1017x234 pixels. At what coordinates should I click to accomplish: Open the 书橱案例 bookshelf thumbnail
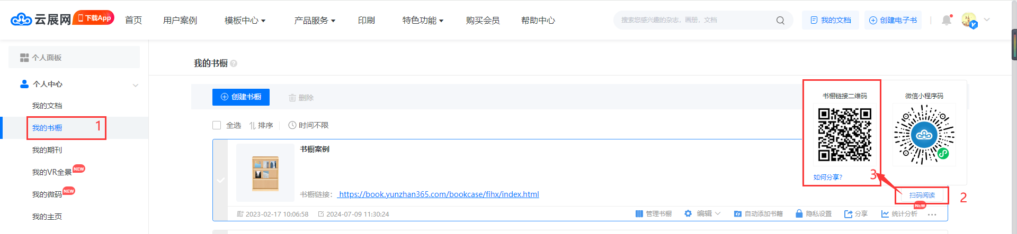tap(265, 173)
